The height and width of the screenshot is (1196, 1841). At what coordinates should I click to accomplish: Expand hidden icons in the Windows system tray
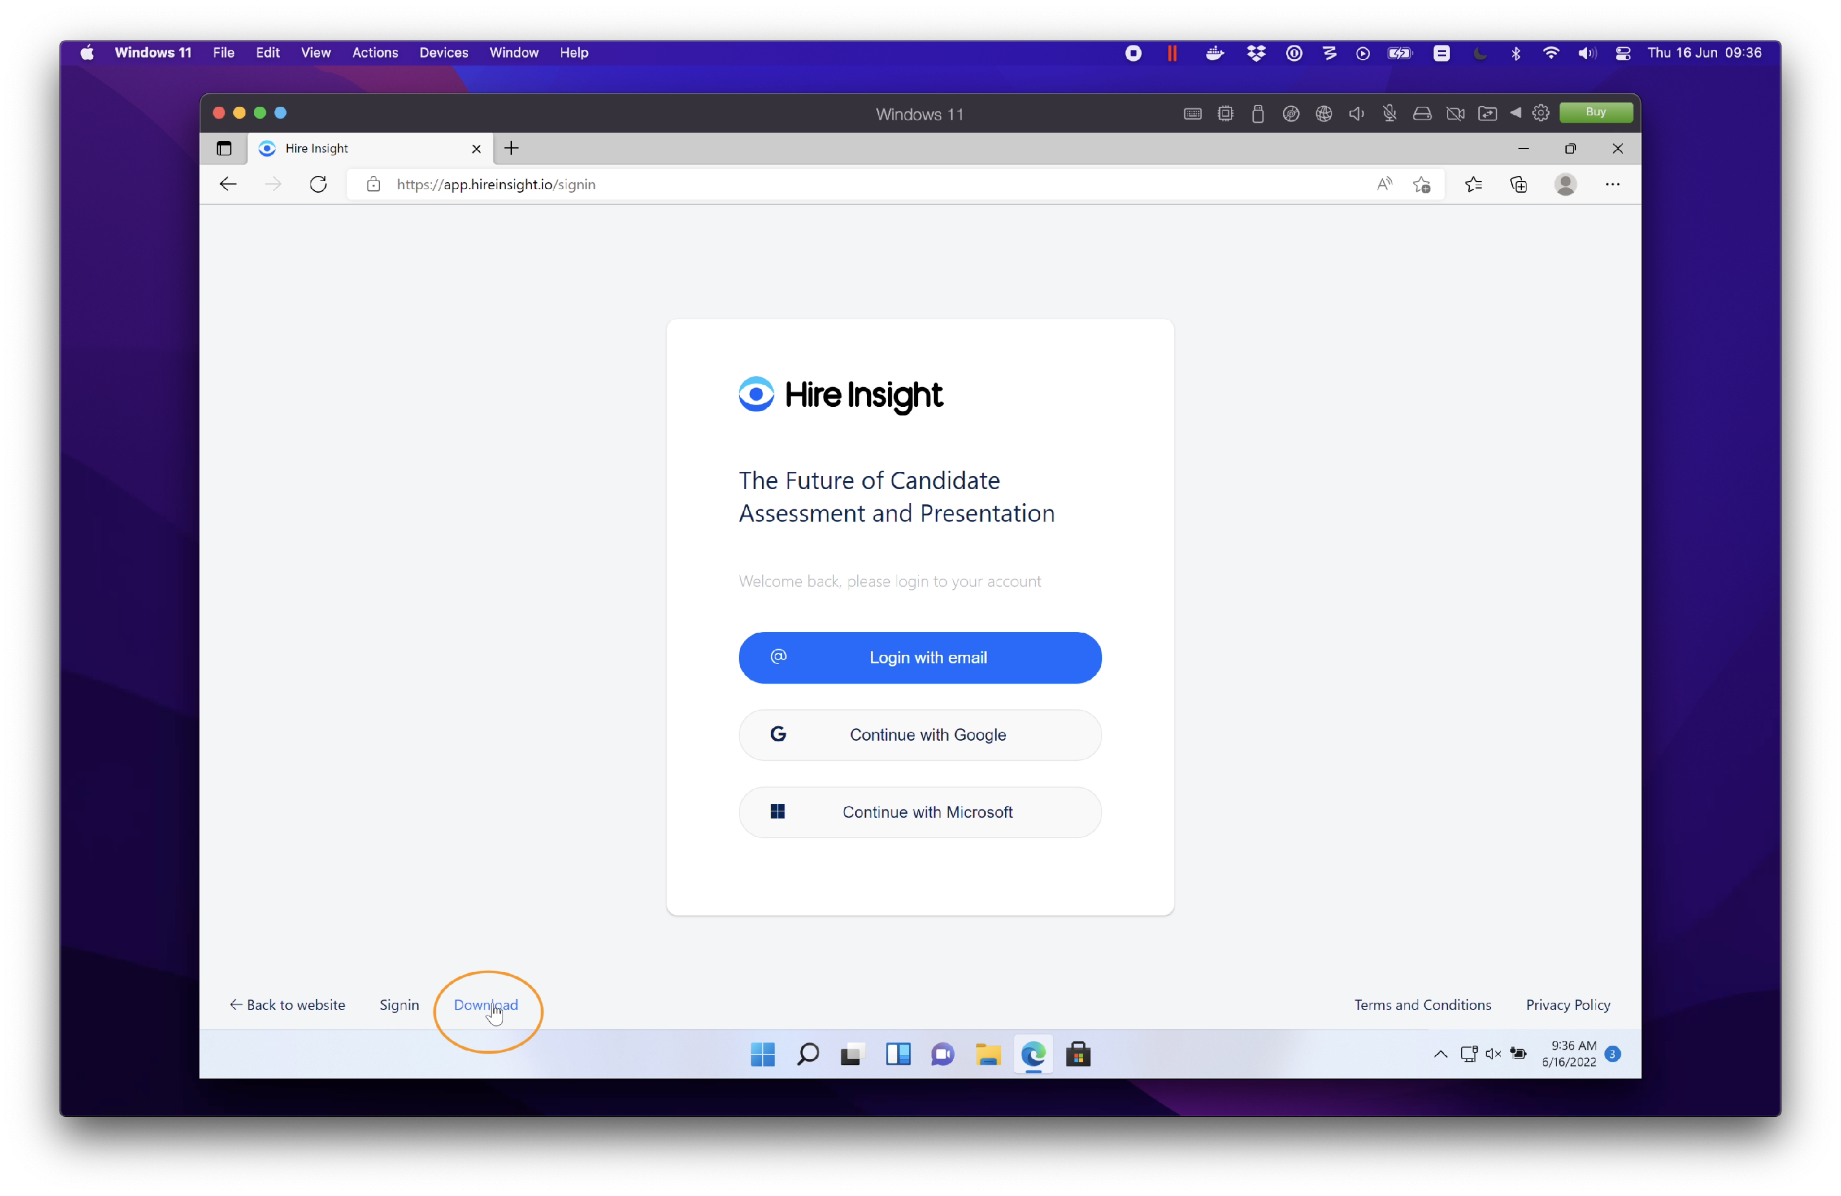point(1440,1054)
